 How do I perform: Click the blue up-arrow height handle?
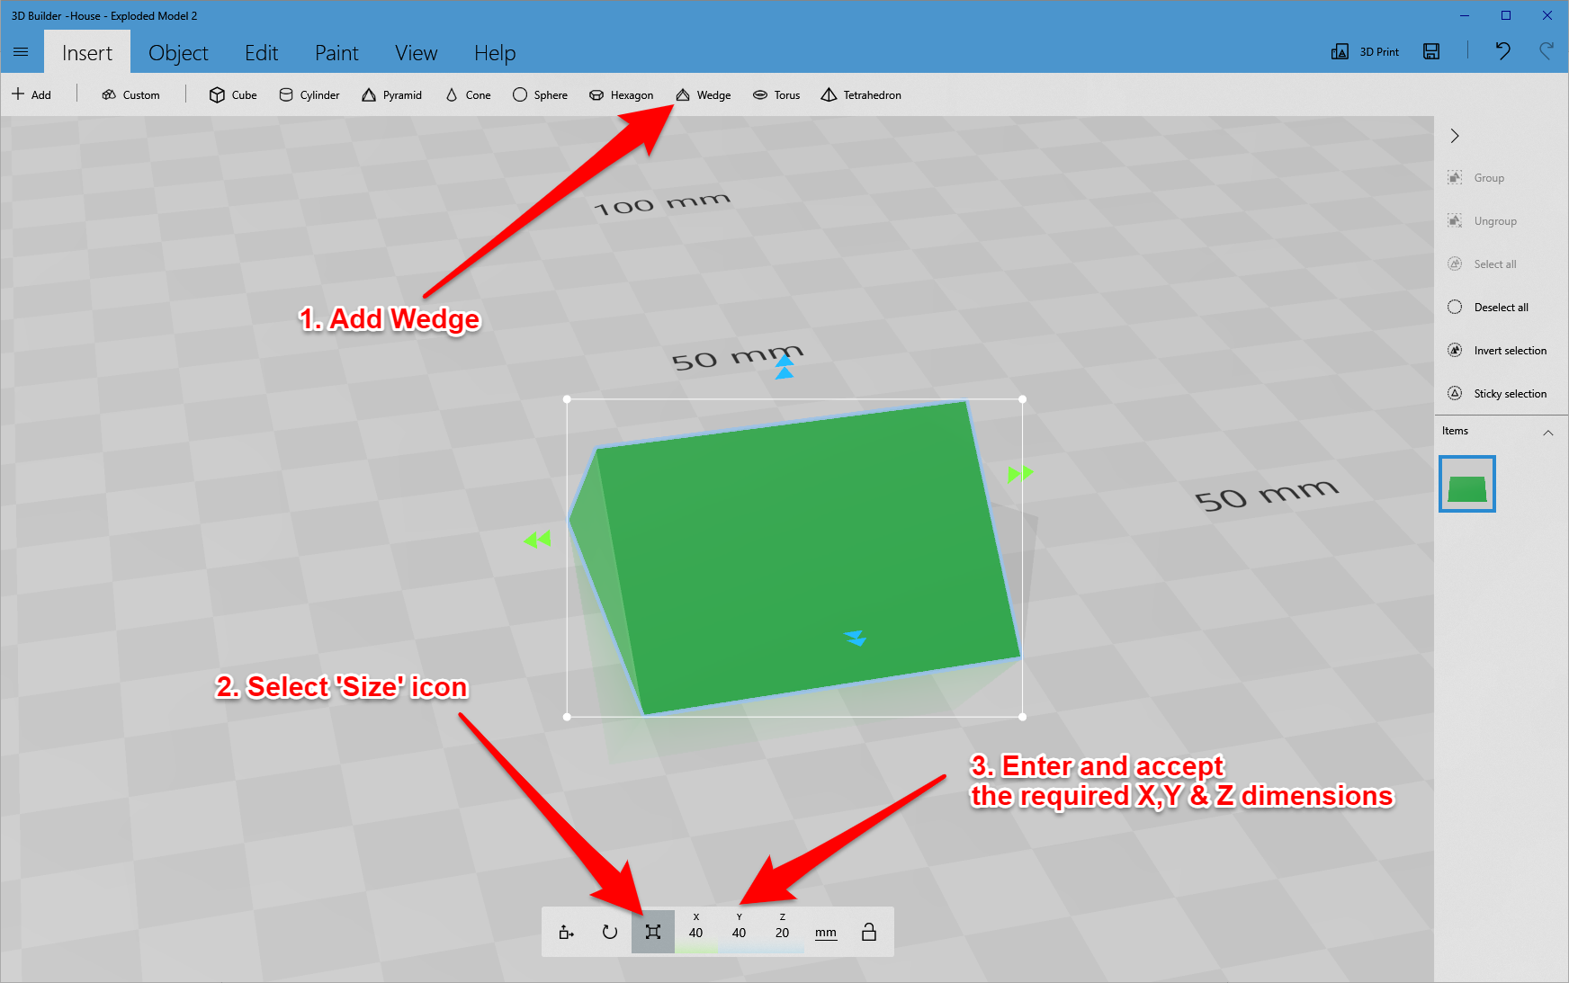784,366
